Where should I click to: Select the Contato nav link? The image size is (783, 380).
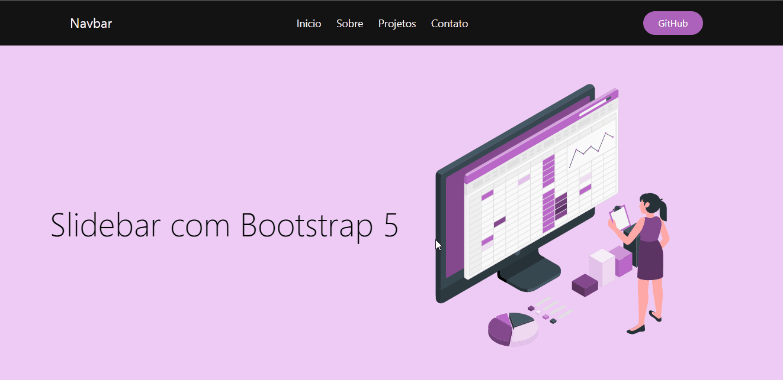tap(449, 24)
